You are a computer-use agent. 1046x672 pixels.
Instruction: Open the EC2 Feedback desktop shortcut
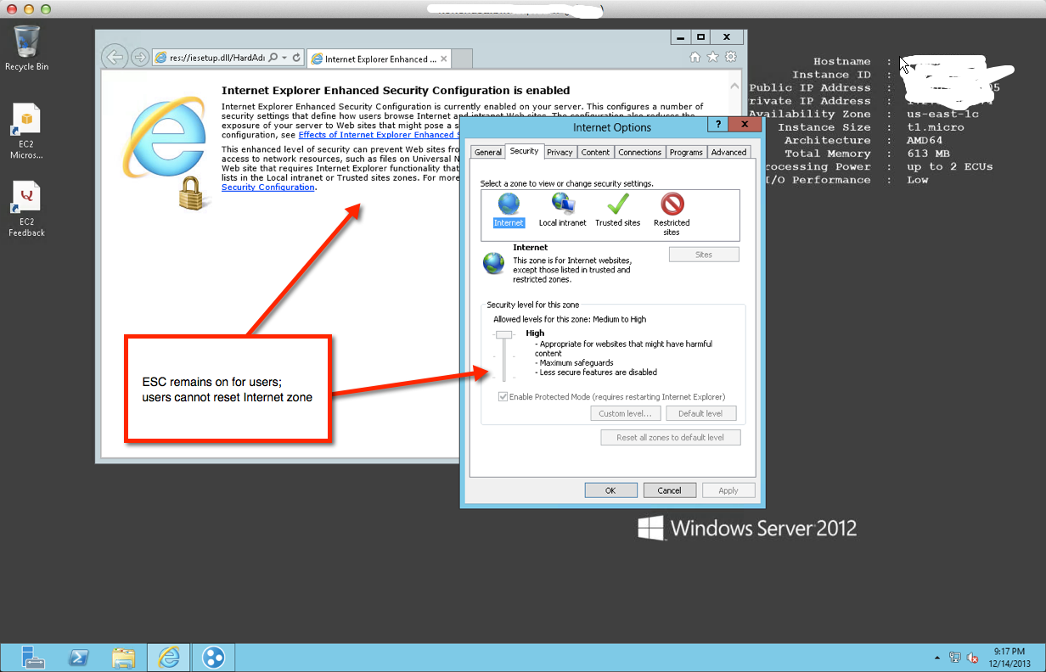pyautogui.click(x=26, y=210)
